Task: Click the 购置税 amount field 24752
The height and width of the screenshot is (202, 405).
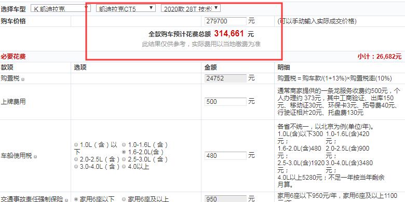Action: (225, 78)
